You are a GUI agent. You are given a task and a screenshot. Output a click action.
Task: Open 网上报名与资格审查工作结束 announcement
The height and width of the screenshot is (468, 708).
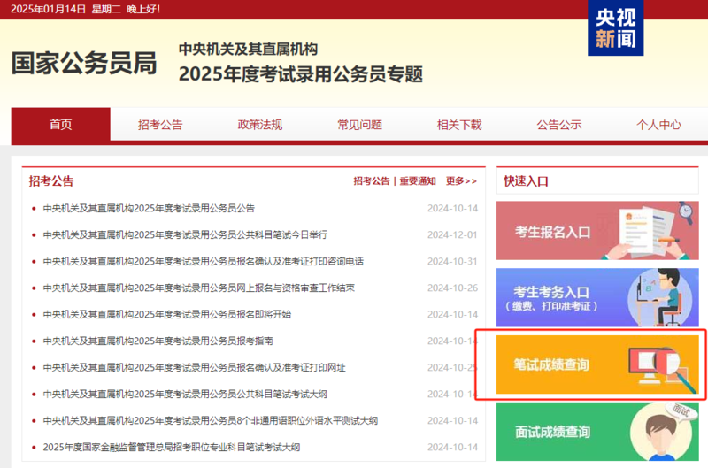[198, 288]
